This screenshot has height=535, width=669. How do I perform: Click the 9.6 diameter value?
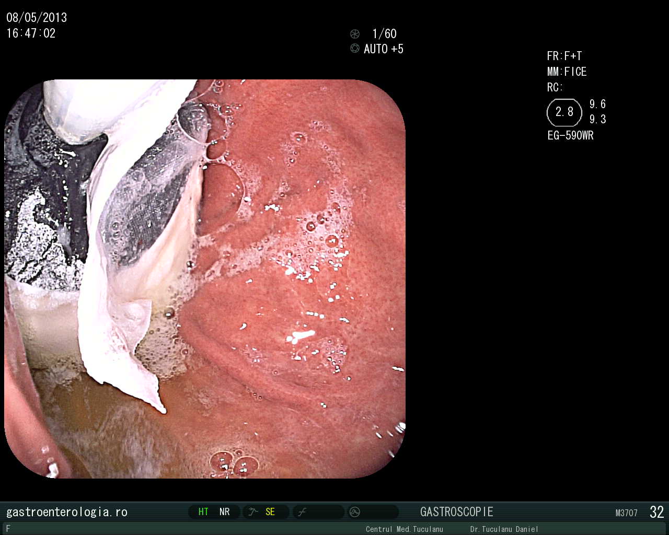(x=598, y=104)
